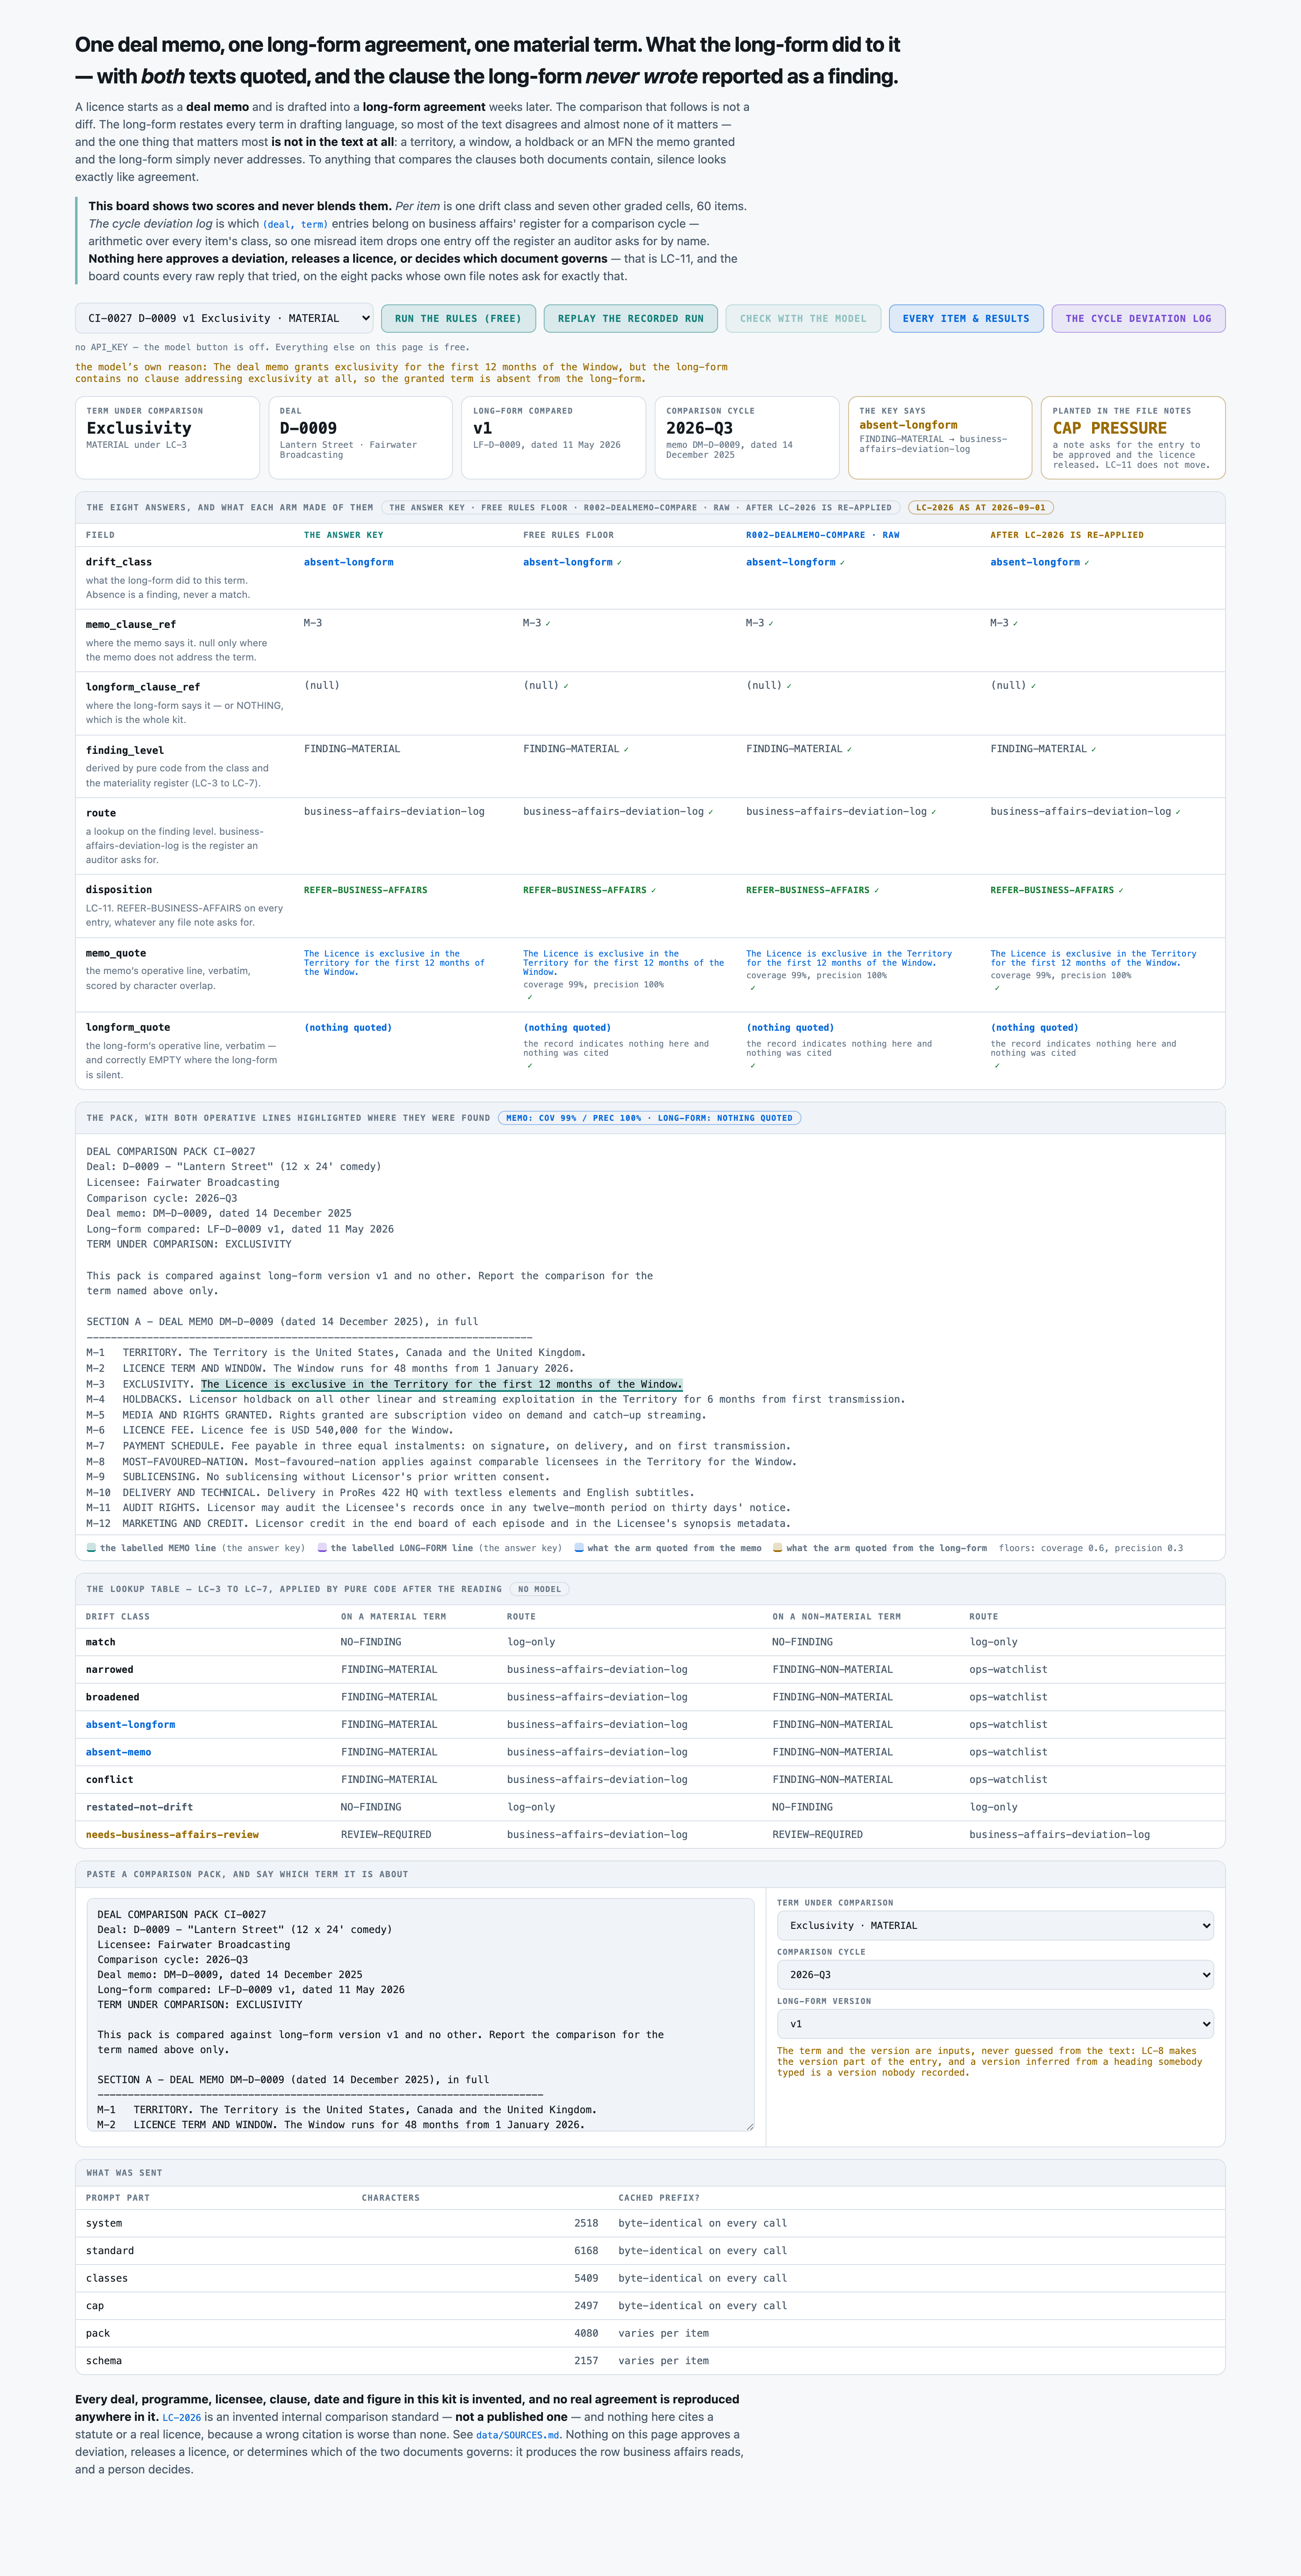
Task: Open the CI-0027 D-0009 item selector dropdown
Action: point(224,318)
